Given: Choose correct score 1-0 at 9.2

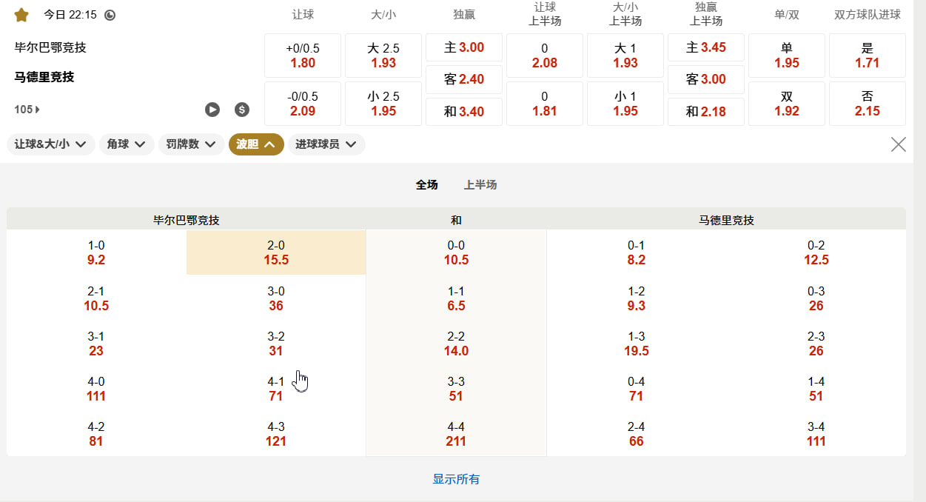Looking at the screenshot, I should click(x=96, y=252).
